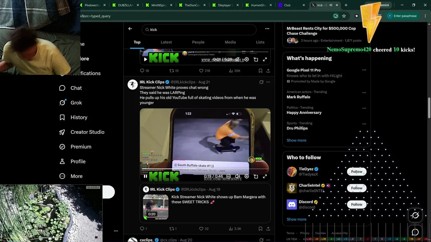Go to Profile in the sidebar
The width and height of the screenshot is (431, 242).
(72, 161)
